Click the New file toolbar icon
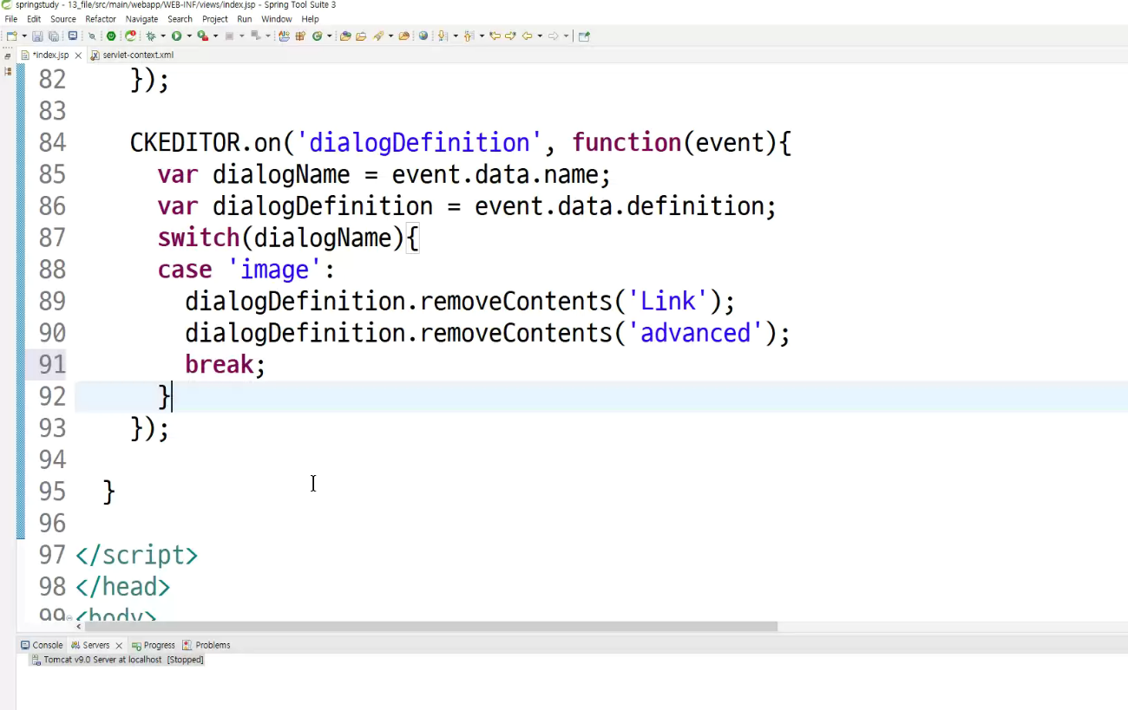Viewport: 1128px width, 710px height. tap(11, 36)
